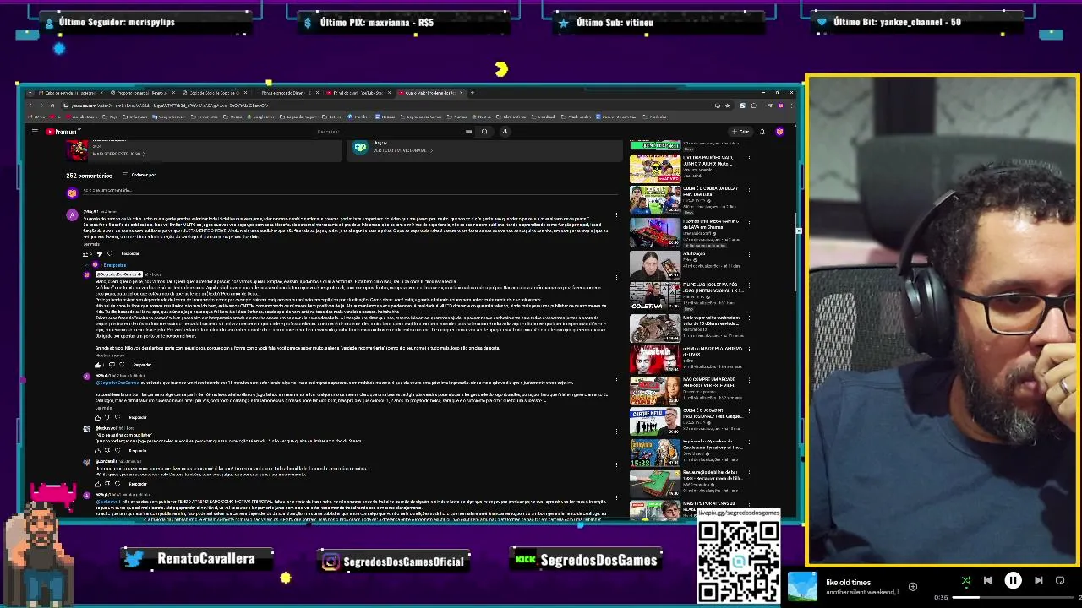Open options for reply mentioning @SegredosDosGames

pos(616,378)
